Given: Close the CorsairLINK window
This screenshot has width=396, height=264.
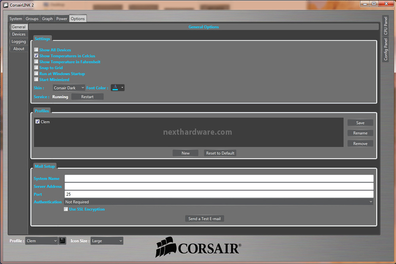Looking at the screenshot, I should pyautogui.click(x=386, y=4).
